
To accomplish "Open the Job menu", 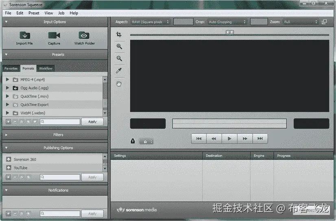I will [61, 13].
